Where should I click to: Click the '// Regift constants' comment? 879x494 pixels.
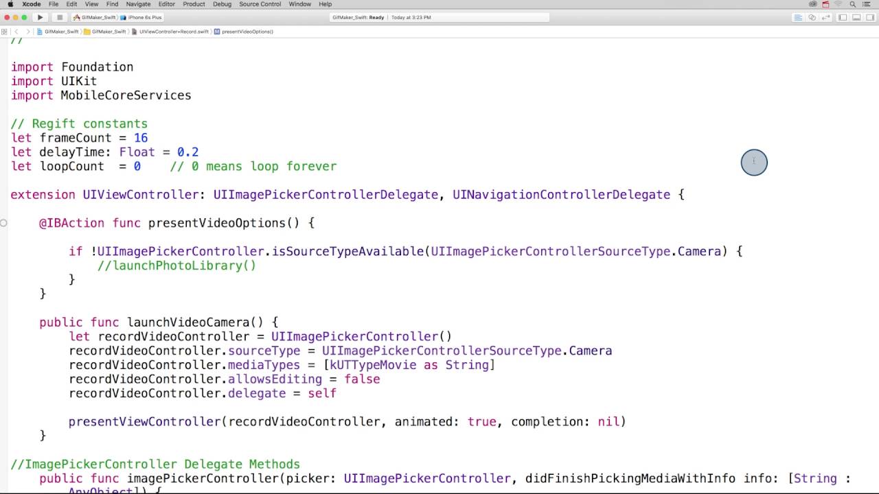tap(79, 123)
